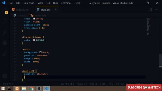Viewport: 162px width, 91px height.
Task: Change encoding via UTF-8 status item
Action: pyautogui.click(x=94, y=84)
